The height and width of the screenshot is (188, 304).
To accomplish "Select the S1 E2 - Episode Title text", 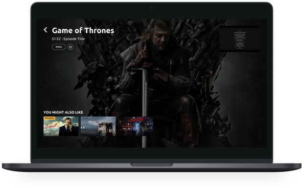I will coord(68,39).
